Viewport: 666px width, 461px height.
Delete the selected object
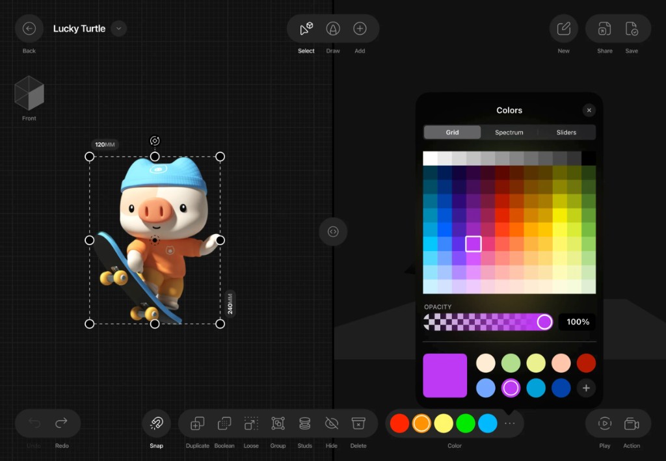358,423
